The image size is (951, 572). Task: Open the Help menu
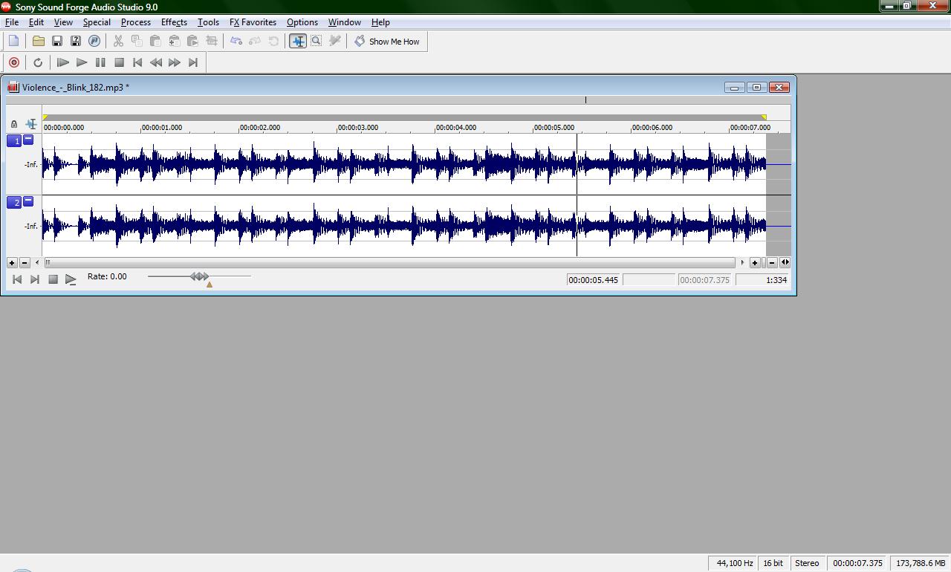coord(380,22)
